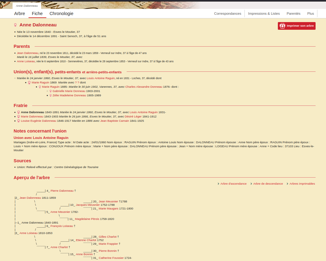This screenshot has width=326, height=261.
Task: Click female icon beside Zélie Madeleine Donneau
Action: click(51, 95)
